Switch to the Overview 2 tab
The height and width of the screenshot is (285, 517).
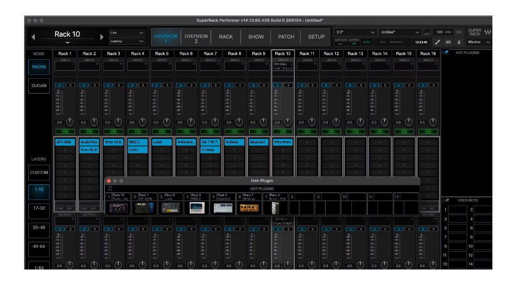tap(196, 38)
